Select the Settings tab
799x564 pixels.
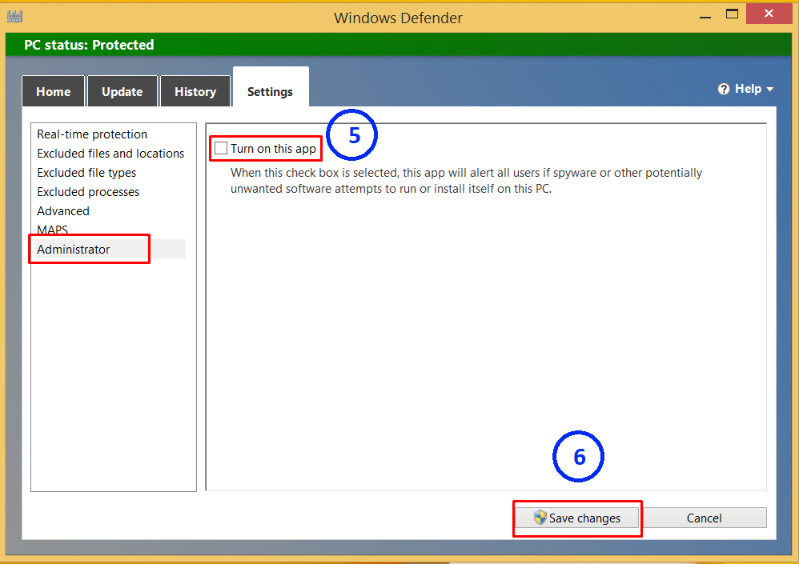pos(270,91)
